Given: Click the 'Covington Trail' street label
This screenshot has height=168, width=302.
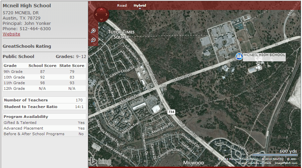Looking at the screenshot, I should [170, 153].
